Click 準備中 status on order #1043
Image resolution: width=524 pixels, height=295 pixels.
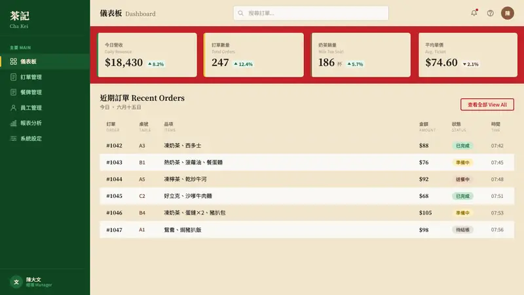(x=462, y=163)
